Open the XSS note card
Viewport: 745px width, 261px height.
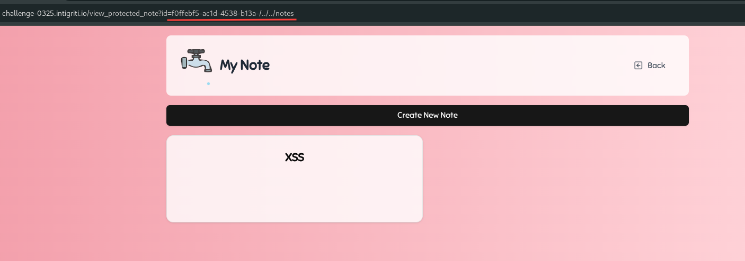click(x=294, y=179)
